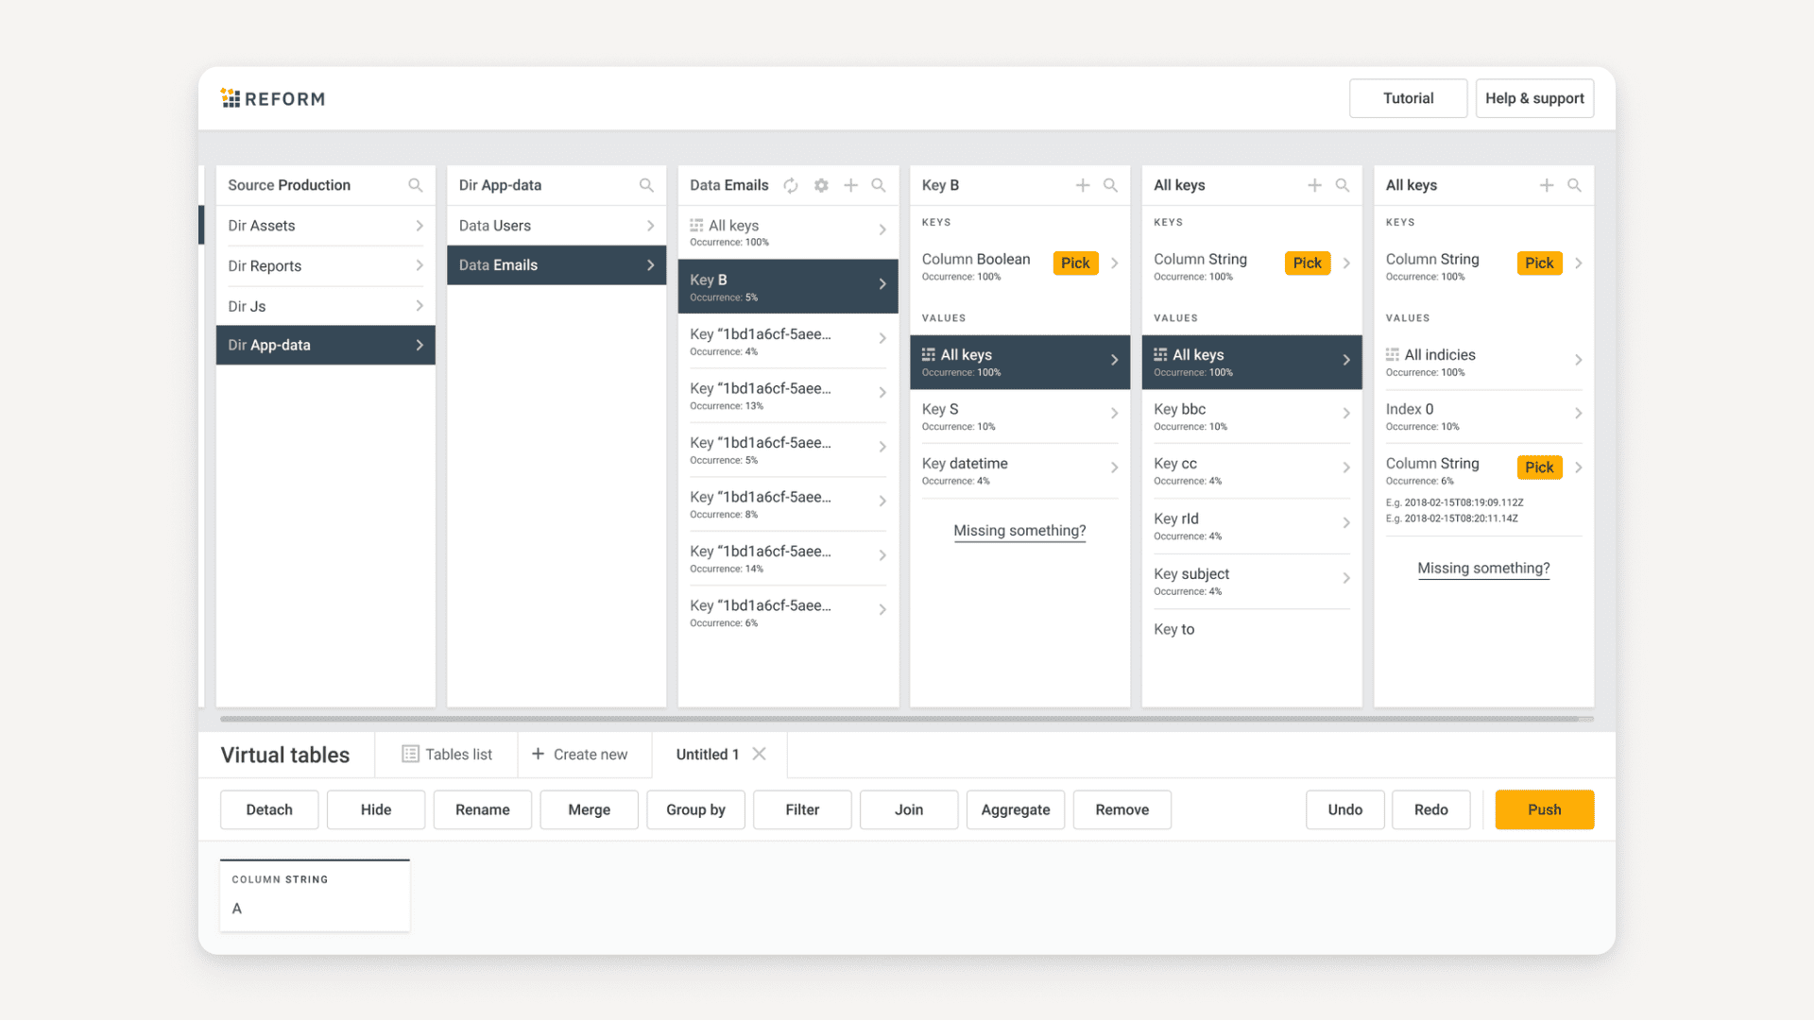Click the search icon in the Dir App-data panel
The height and width of the screenshot is (1021, 1815).
click(647, 185)
